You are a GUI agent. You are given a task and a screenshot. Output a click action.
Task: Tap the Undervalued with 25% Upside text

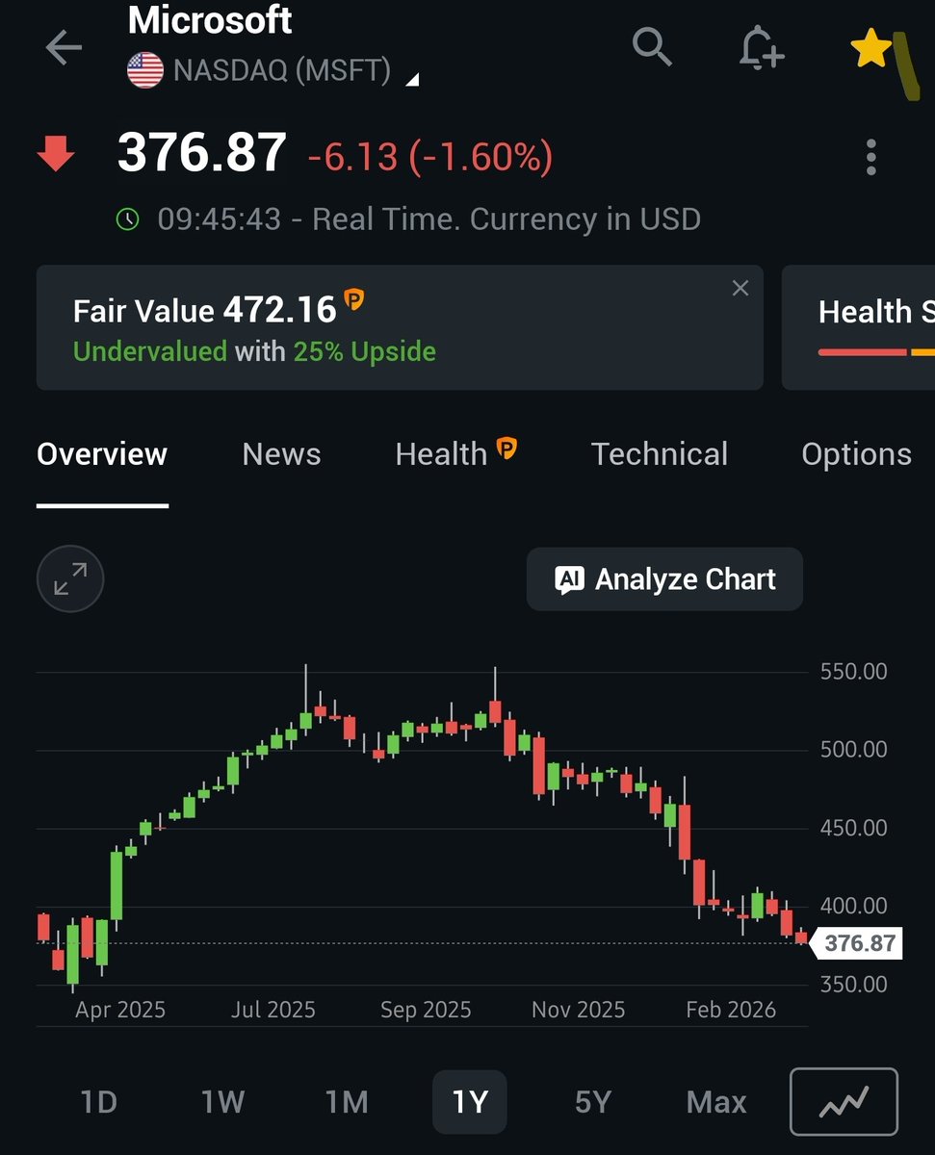pos(254,351)
